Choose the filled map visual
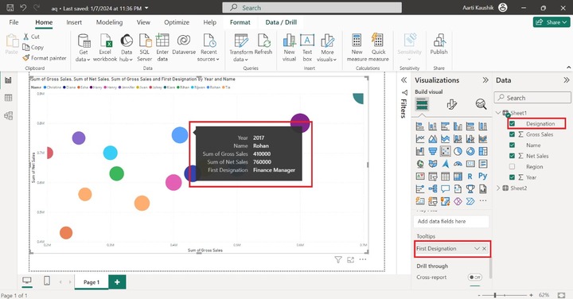This screenshot has width=573, height=299. point(433,164)
